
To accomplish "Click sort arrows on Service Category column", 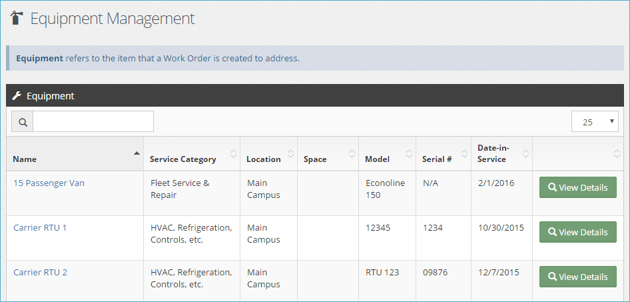I will (x=233, y=154).
